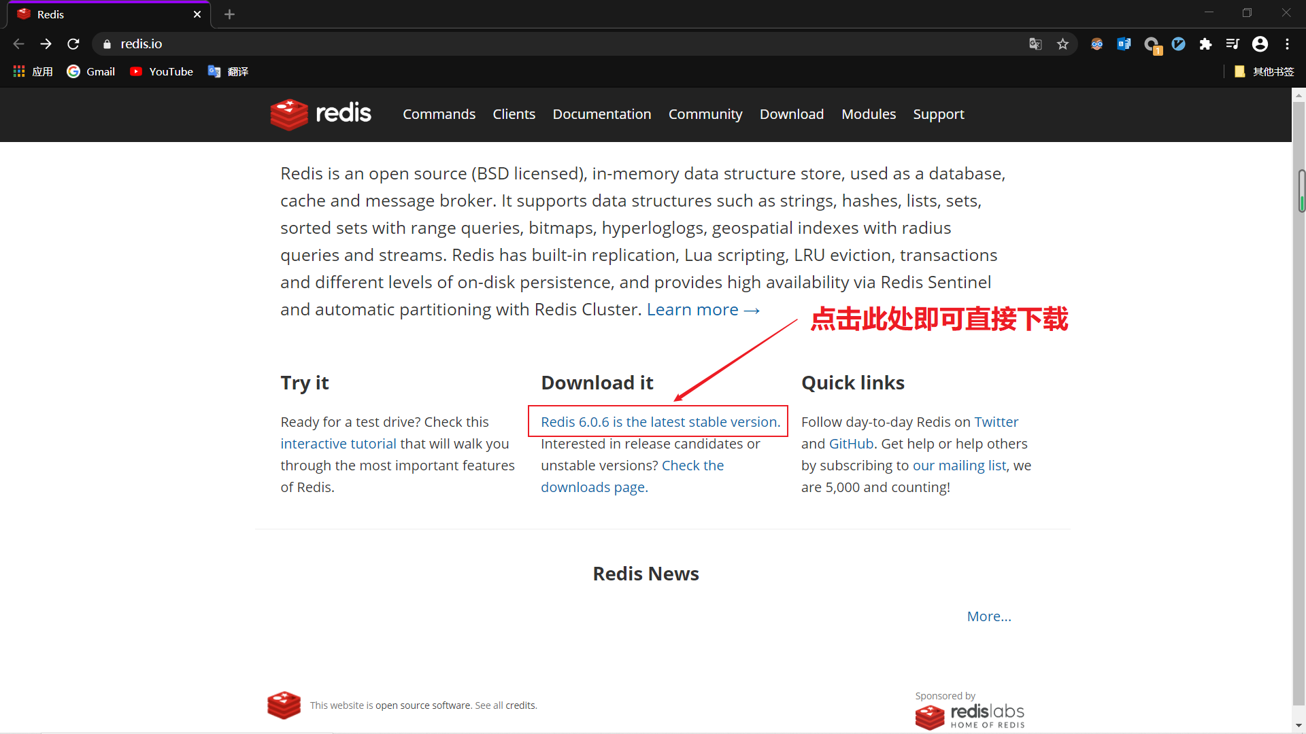Open the Chrome profile avatar icon
1306x734 pixels.
1260,44
